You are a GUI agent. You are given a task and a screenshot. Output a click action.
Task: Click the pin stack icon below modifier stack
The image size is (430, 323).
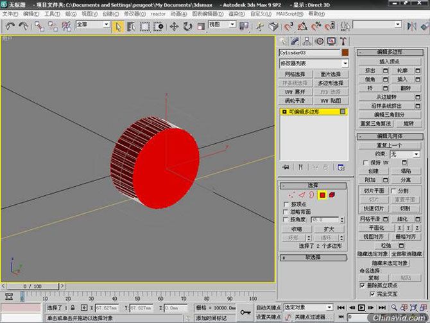(x=285, y=167)
